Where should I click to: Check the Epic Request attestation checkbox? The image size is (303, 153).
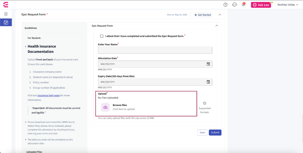click(102, 36)
